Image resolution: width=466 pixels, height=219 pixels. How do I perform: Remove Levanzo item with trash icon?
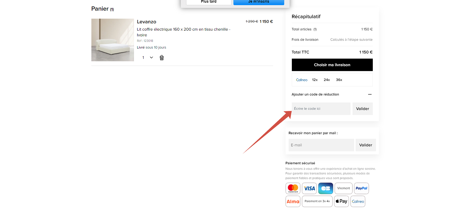point(162,58)
